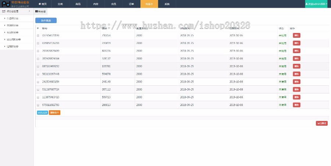
Task: Click the 未使用 status in the 286013 row
Action: (282, 105)
